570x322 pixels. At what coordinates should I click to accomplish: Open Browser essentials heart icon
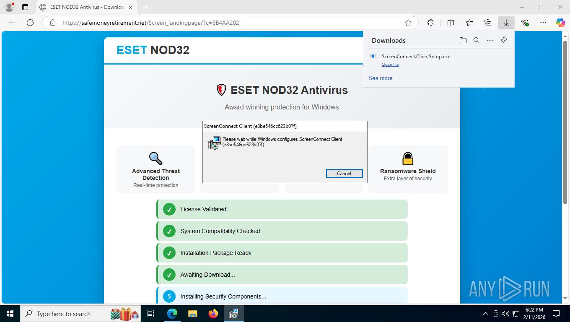pos(525,23)
